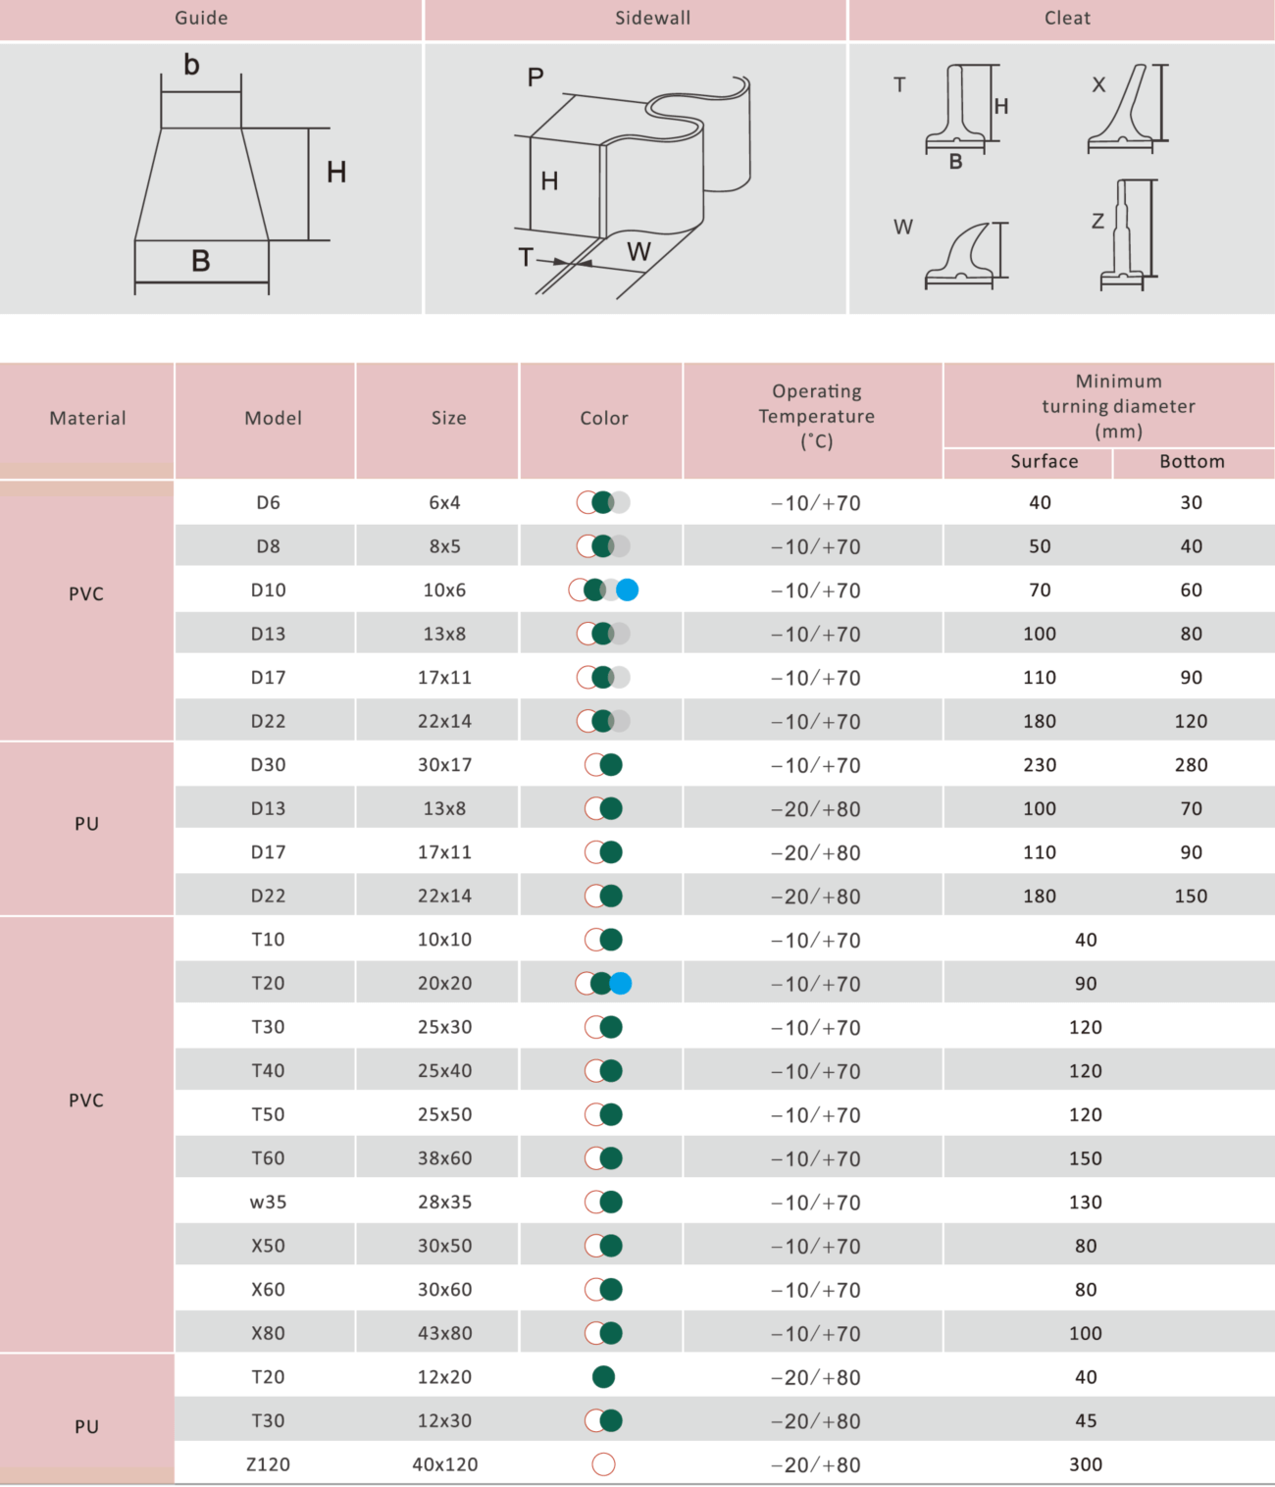Click the white circle in Z120 row

coord(603,1464)
